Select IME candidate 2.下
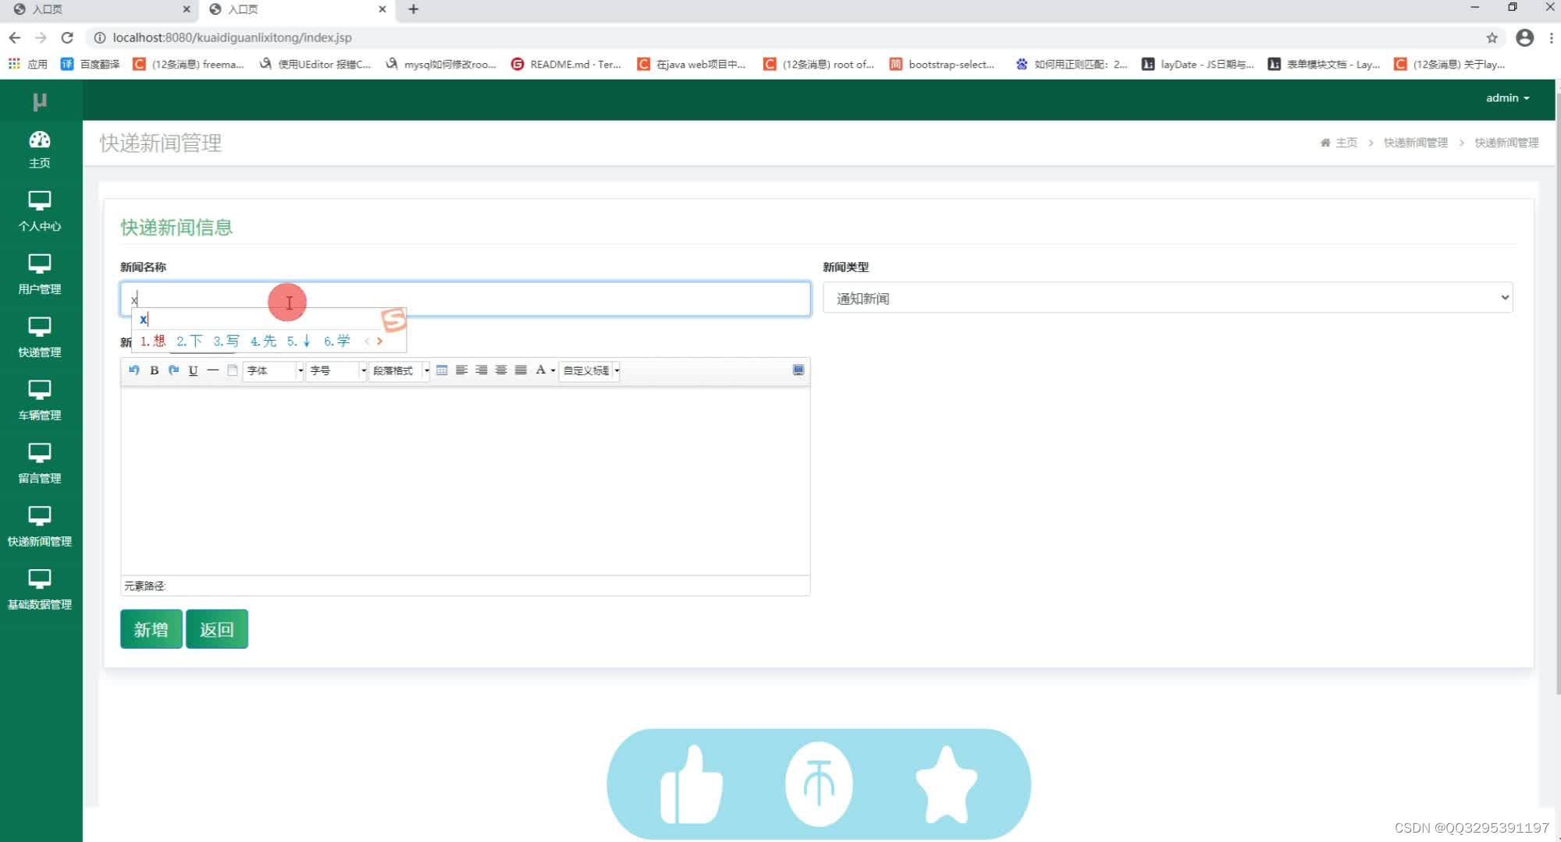This screenshot has height=842, width=1561. (190, 341)
